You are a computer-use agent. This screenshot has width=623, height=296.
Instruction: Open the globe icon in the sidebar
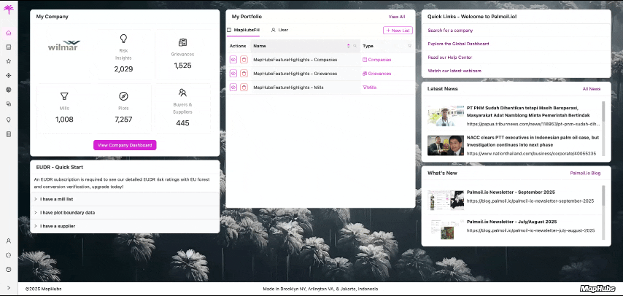9,90
